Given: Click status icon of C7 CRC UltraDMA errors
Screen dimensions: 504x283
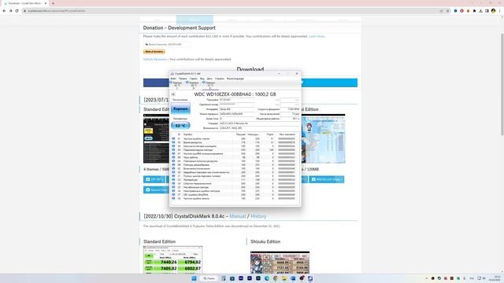Looking at the screenshot, I should pyautogui.click(x=173, y=195).
